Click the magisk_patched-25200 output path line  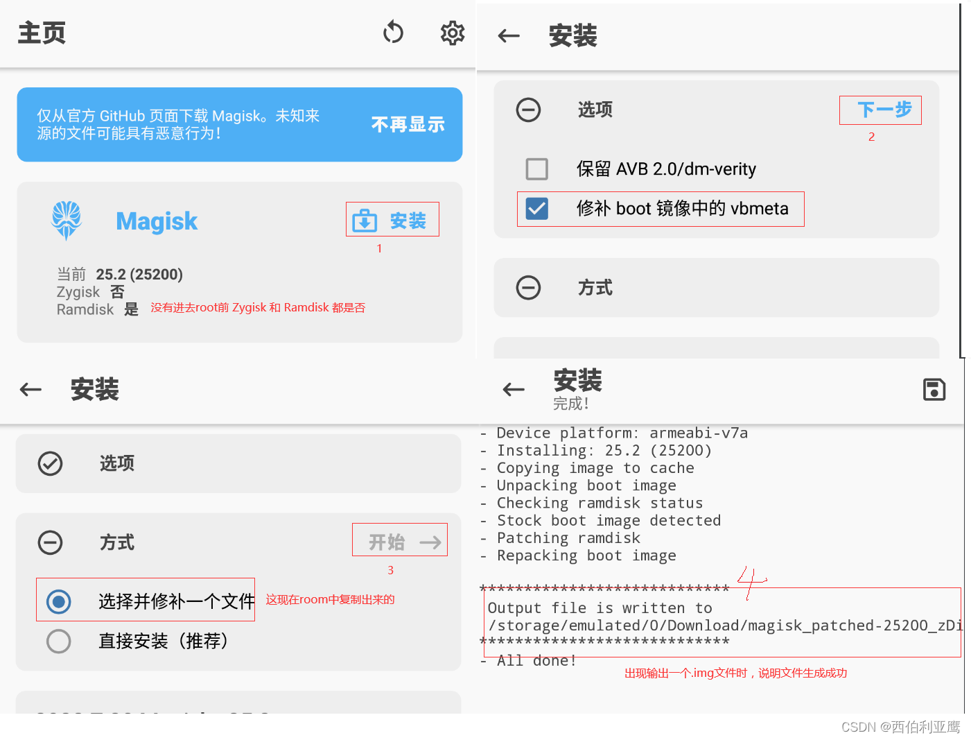[x=725, y=626]
